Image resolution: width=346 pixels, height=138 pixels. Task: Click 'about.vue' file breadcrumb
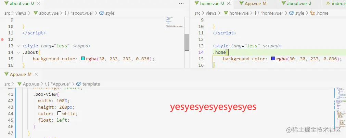tap(46, 13)
